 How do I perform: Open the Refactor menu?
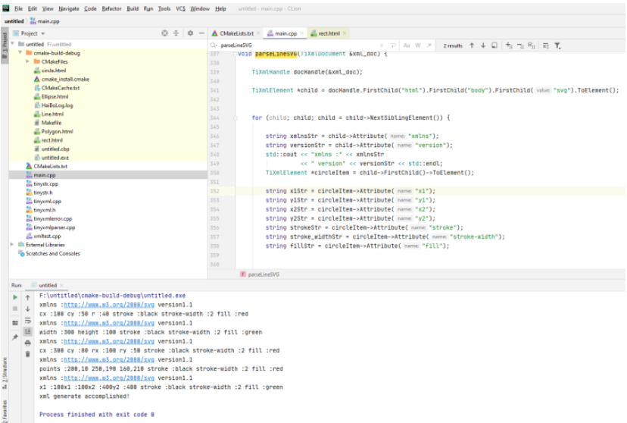click(x=112, y=8)
